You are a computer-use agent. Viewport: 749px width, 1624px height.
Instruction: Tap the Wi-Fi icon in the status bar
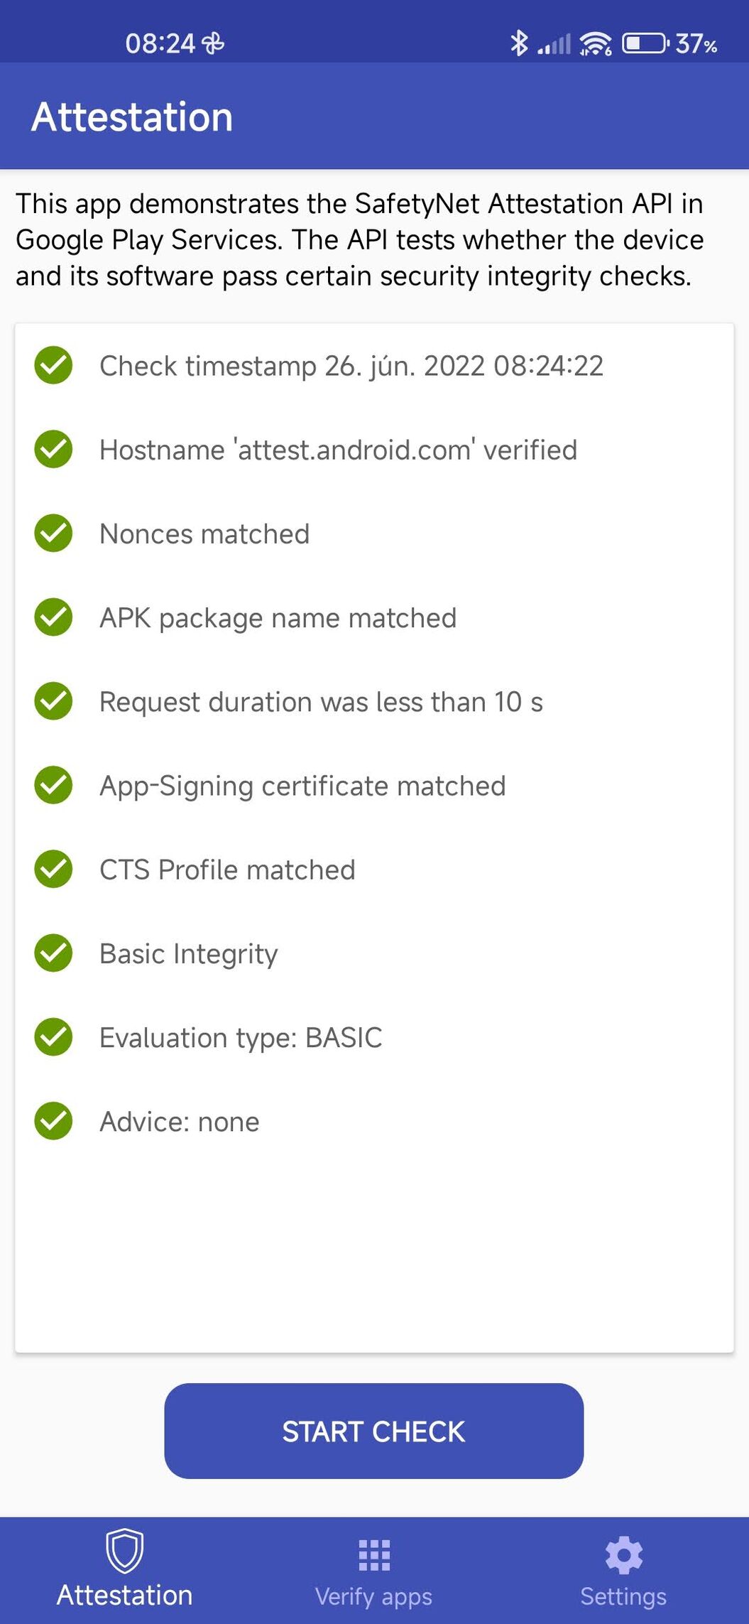coord(595,43)
